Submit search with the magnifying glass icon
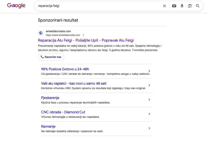 (198, 6)
